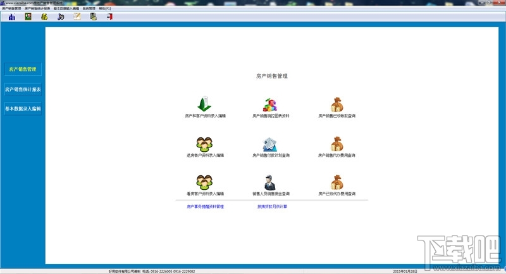Open 房产销售销控图表资料 colorful blocks icon
Viewport: 506px width, 274px height.
pyautogui.click(x=270, y=105)
